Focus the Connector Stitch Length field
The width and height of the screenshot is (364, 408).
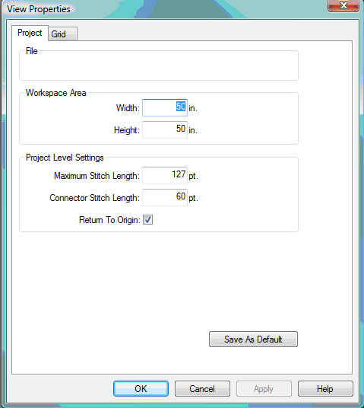[x=165, y=197]
